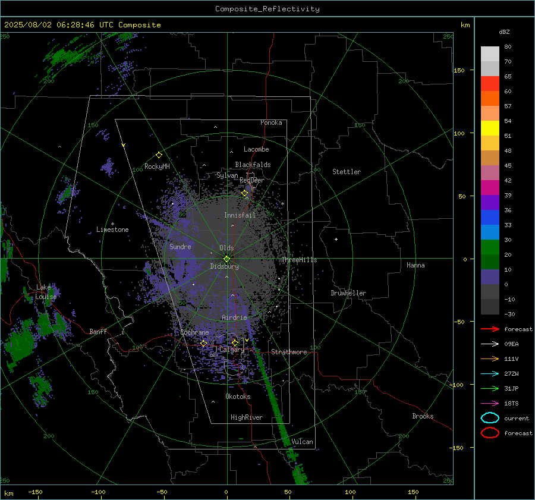Click the Drumheller label
The height and width of the screenshot is (500, 535).
[x=348, y=293]
